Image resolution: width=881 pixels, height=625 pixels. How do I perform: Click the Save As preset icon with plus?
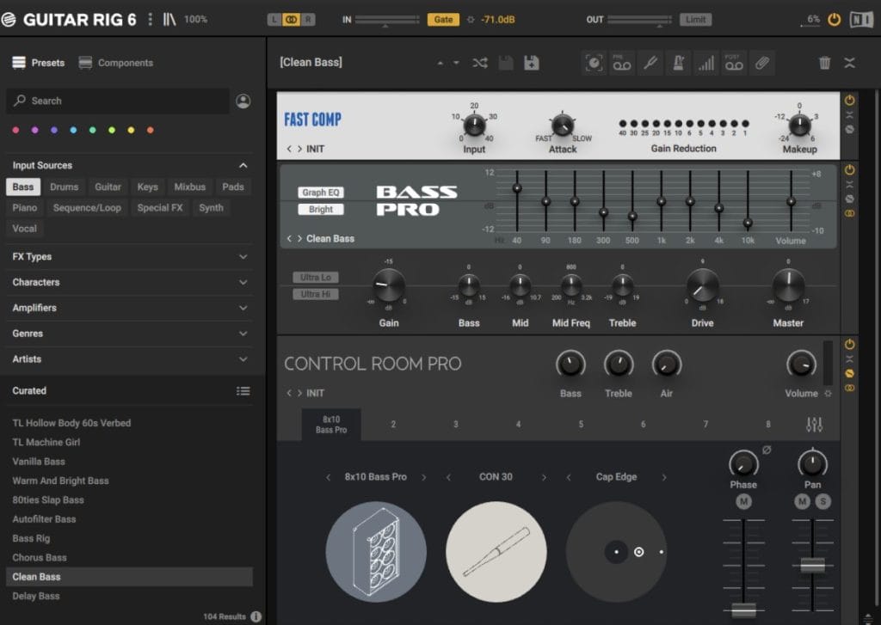coord(532,63)
